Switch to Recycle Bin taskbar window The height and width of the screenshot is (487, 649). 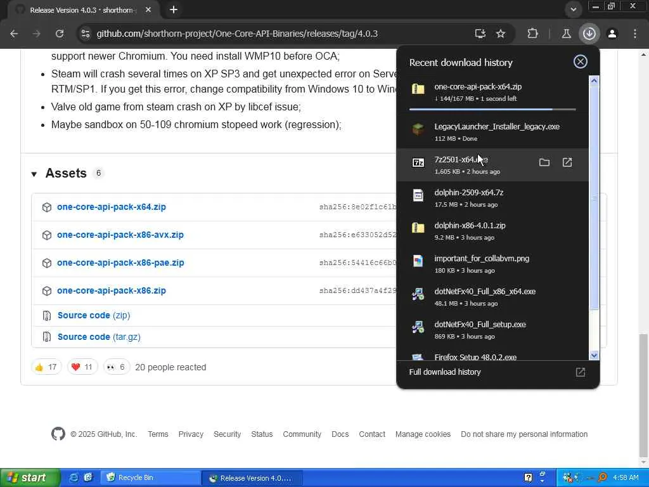tap(150, 478)
